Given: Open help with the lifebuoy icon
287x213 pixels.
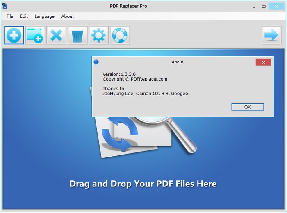Looking at the screenshot, I should click(x=120, y=35).
